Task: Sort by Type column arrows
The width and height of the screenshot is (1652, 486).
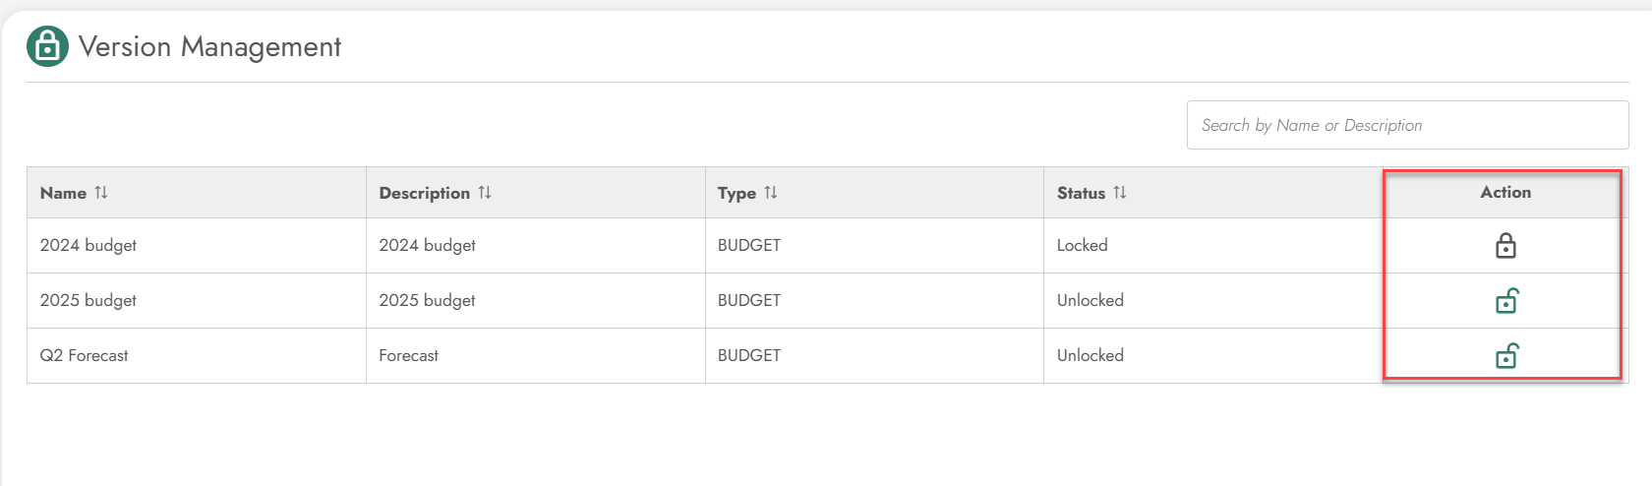Action: 771,193
